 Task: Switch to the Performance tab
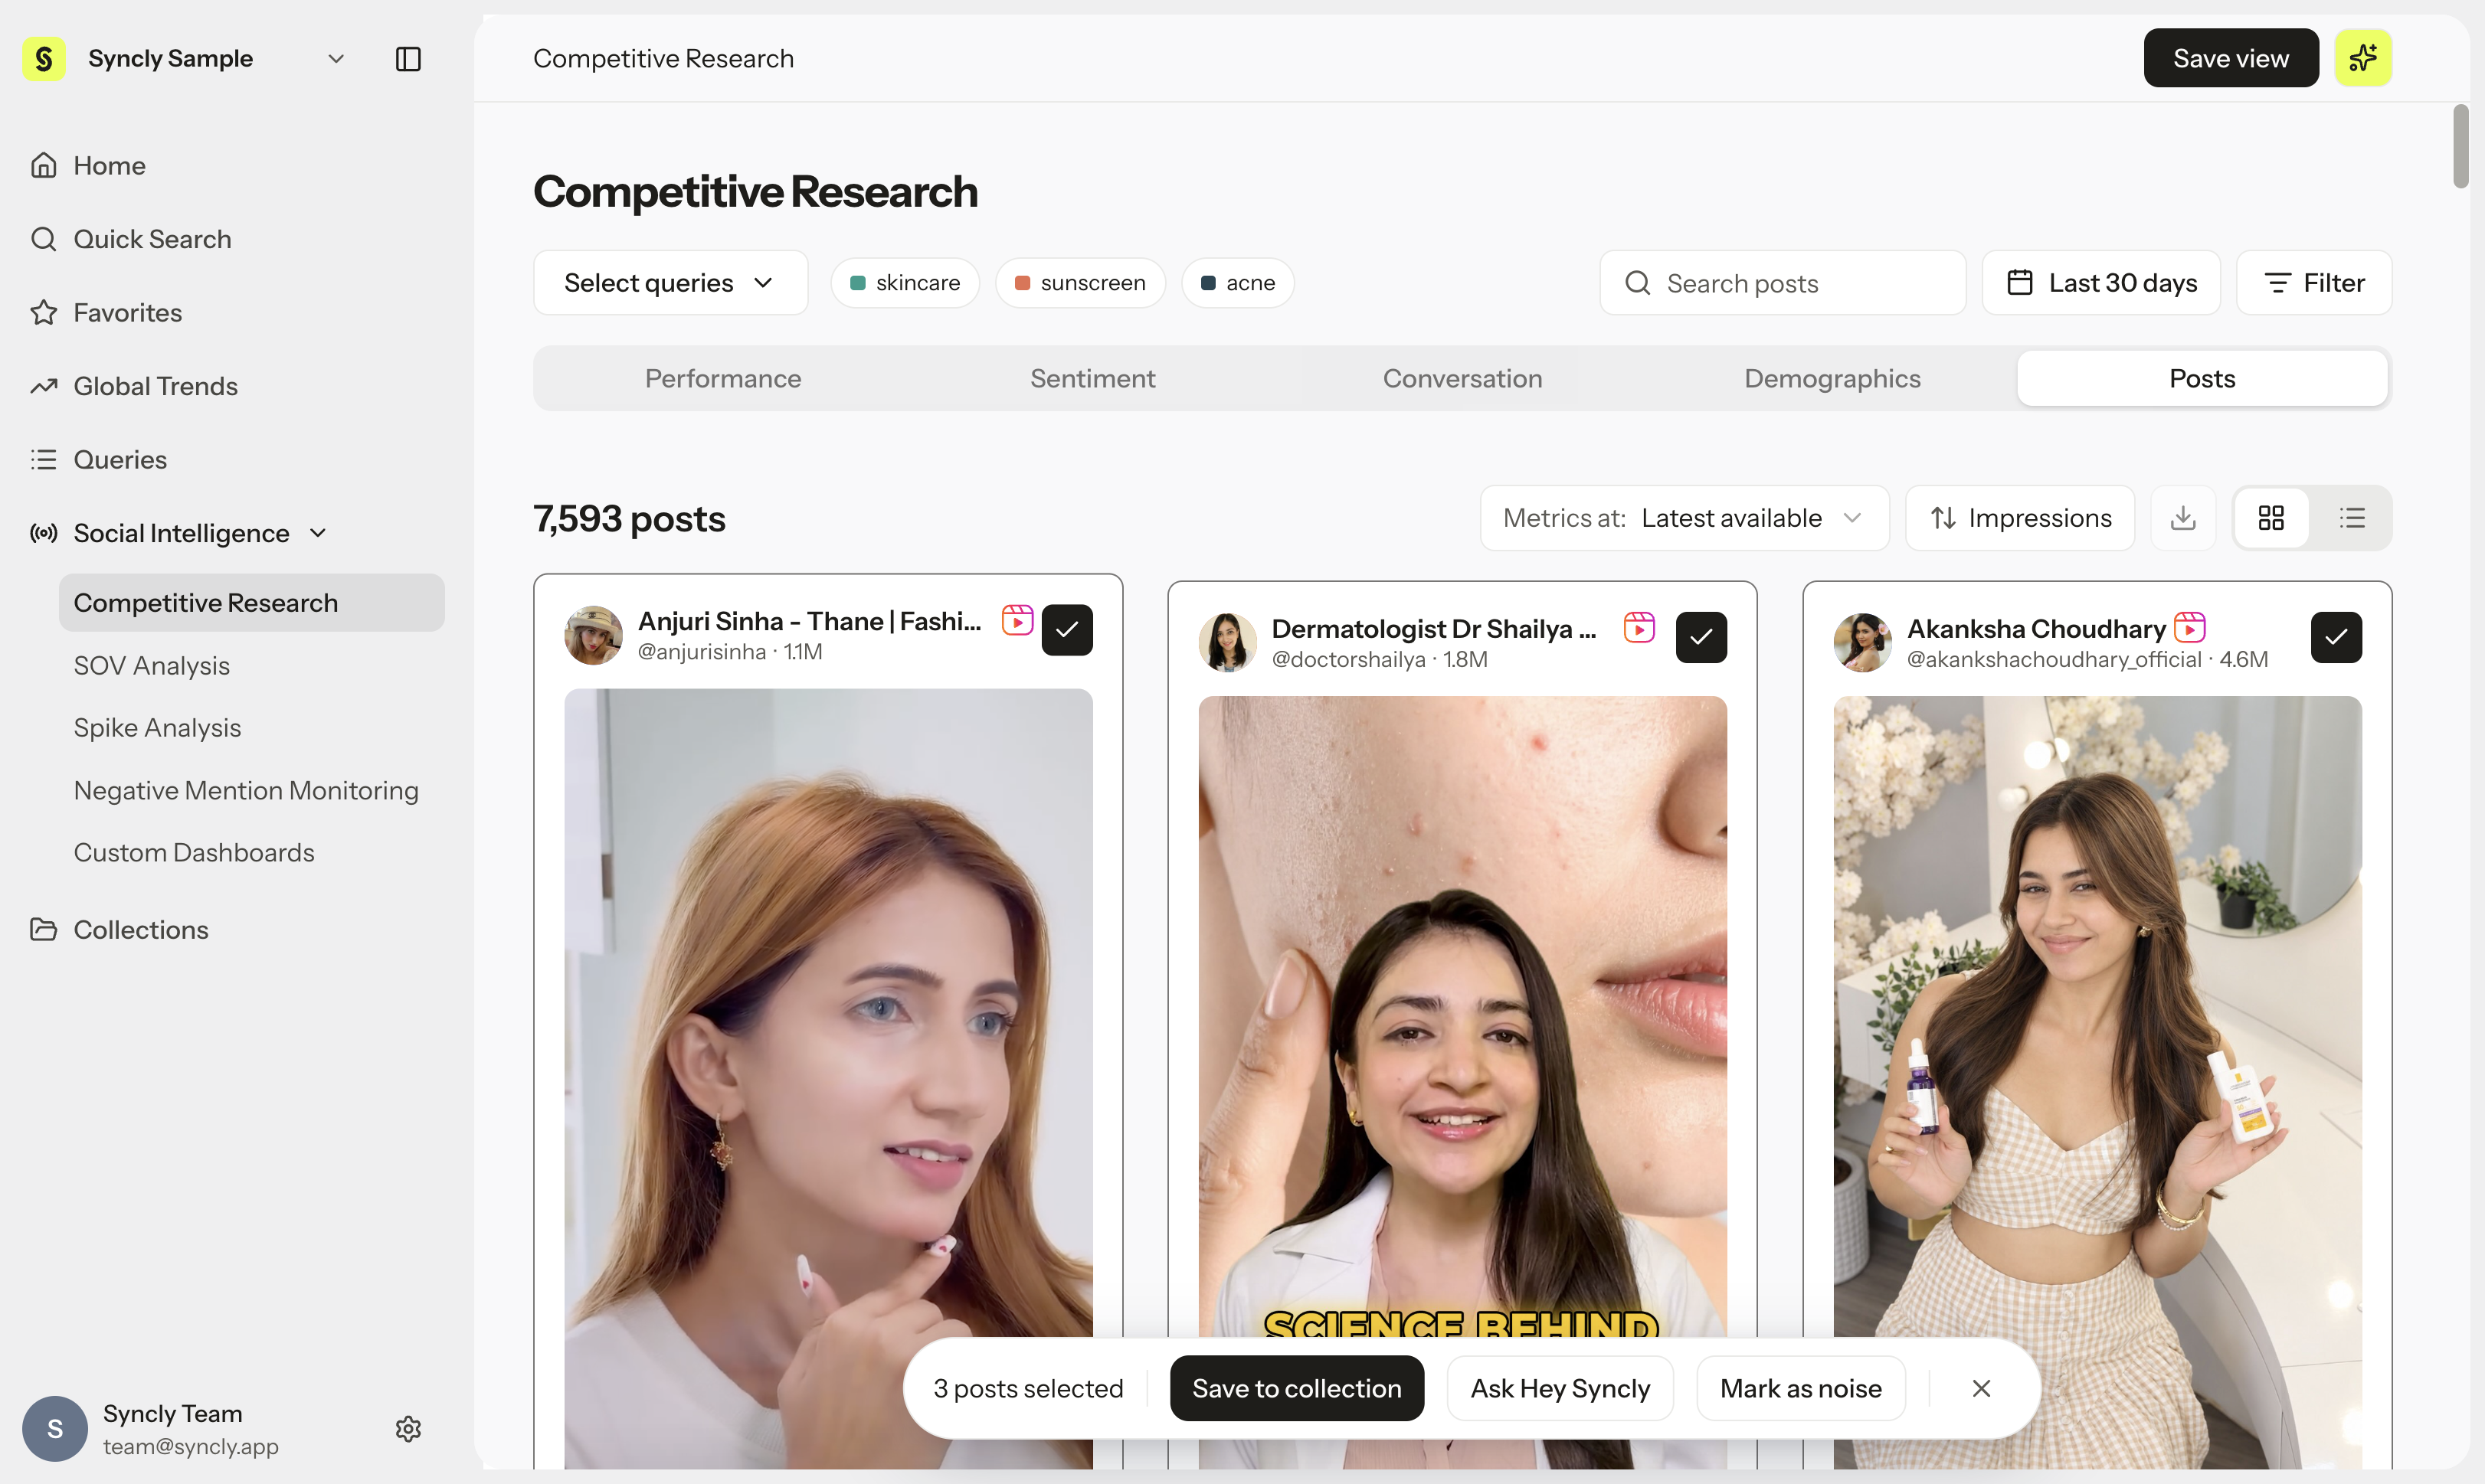[722, 378]
